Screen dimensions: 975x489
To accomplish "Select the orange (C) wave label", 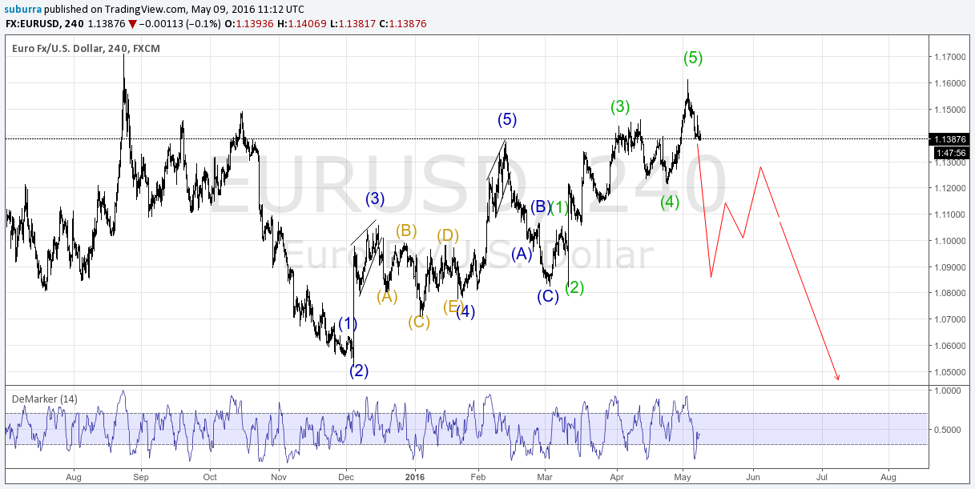I will coord(419,323).
